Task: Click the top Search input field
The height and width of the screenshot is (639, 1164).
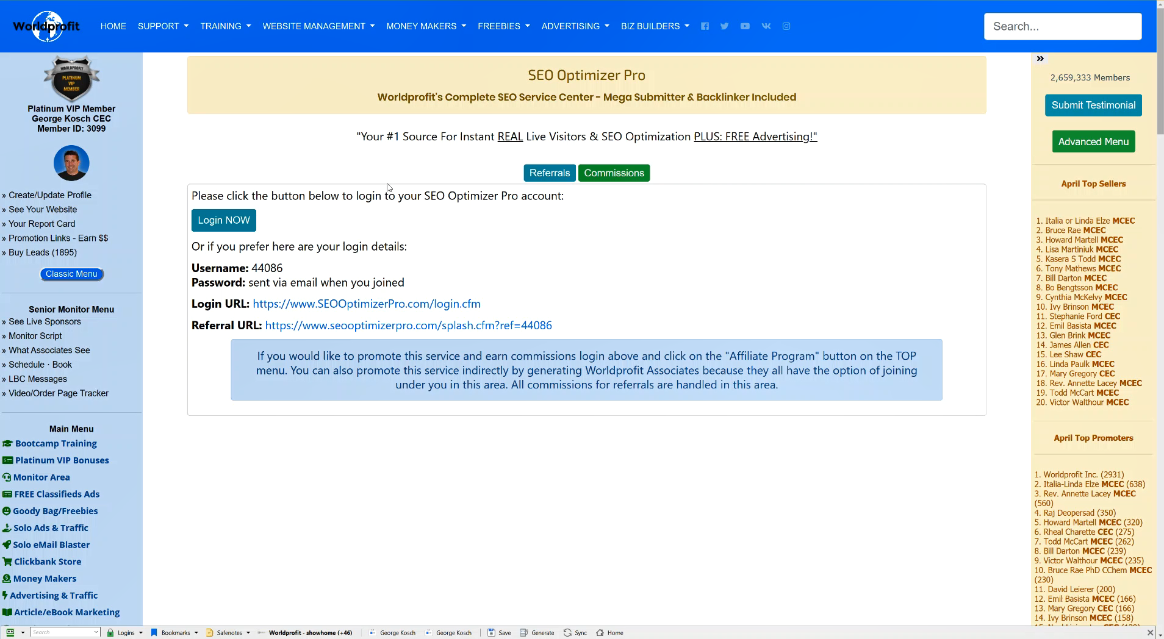Action: point(1063,26)
